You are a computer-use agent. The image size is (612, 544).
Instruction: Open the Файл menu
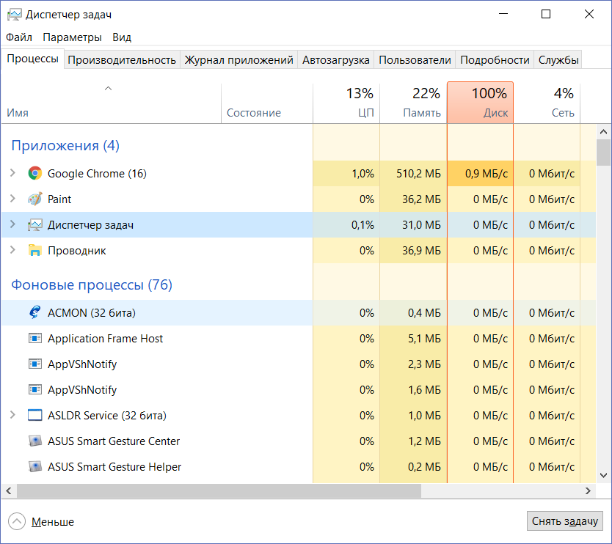pos(19,37)
